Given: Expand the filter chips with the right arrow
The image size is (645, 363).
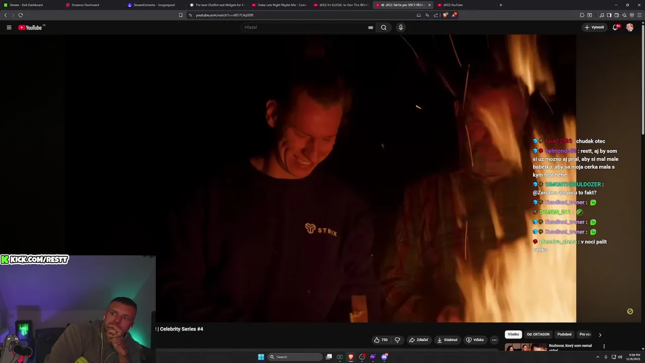Looking at the screenshot, I should tap(600, 335).
